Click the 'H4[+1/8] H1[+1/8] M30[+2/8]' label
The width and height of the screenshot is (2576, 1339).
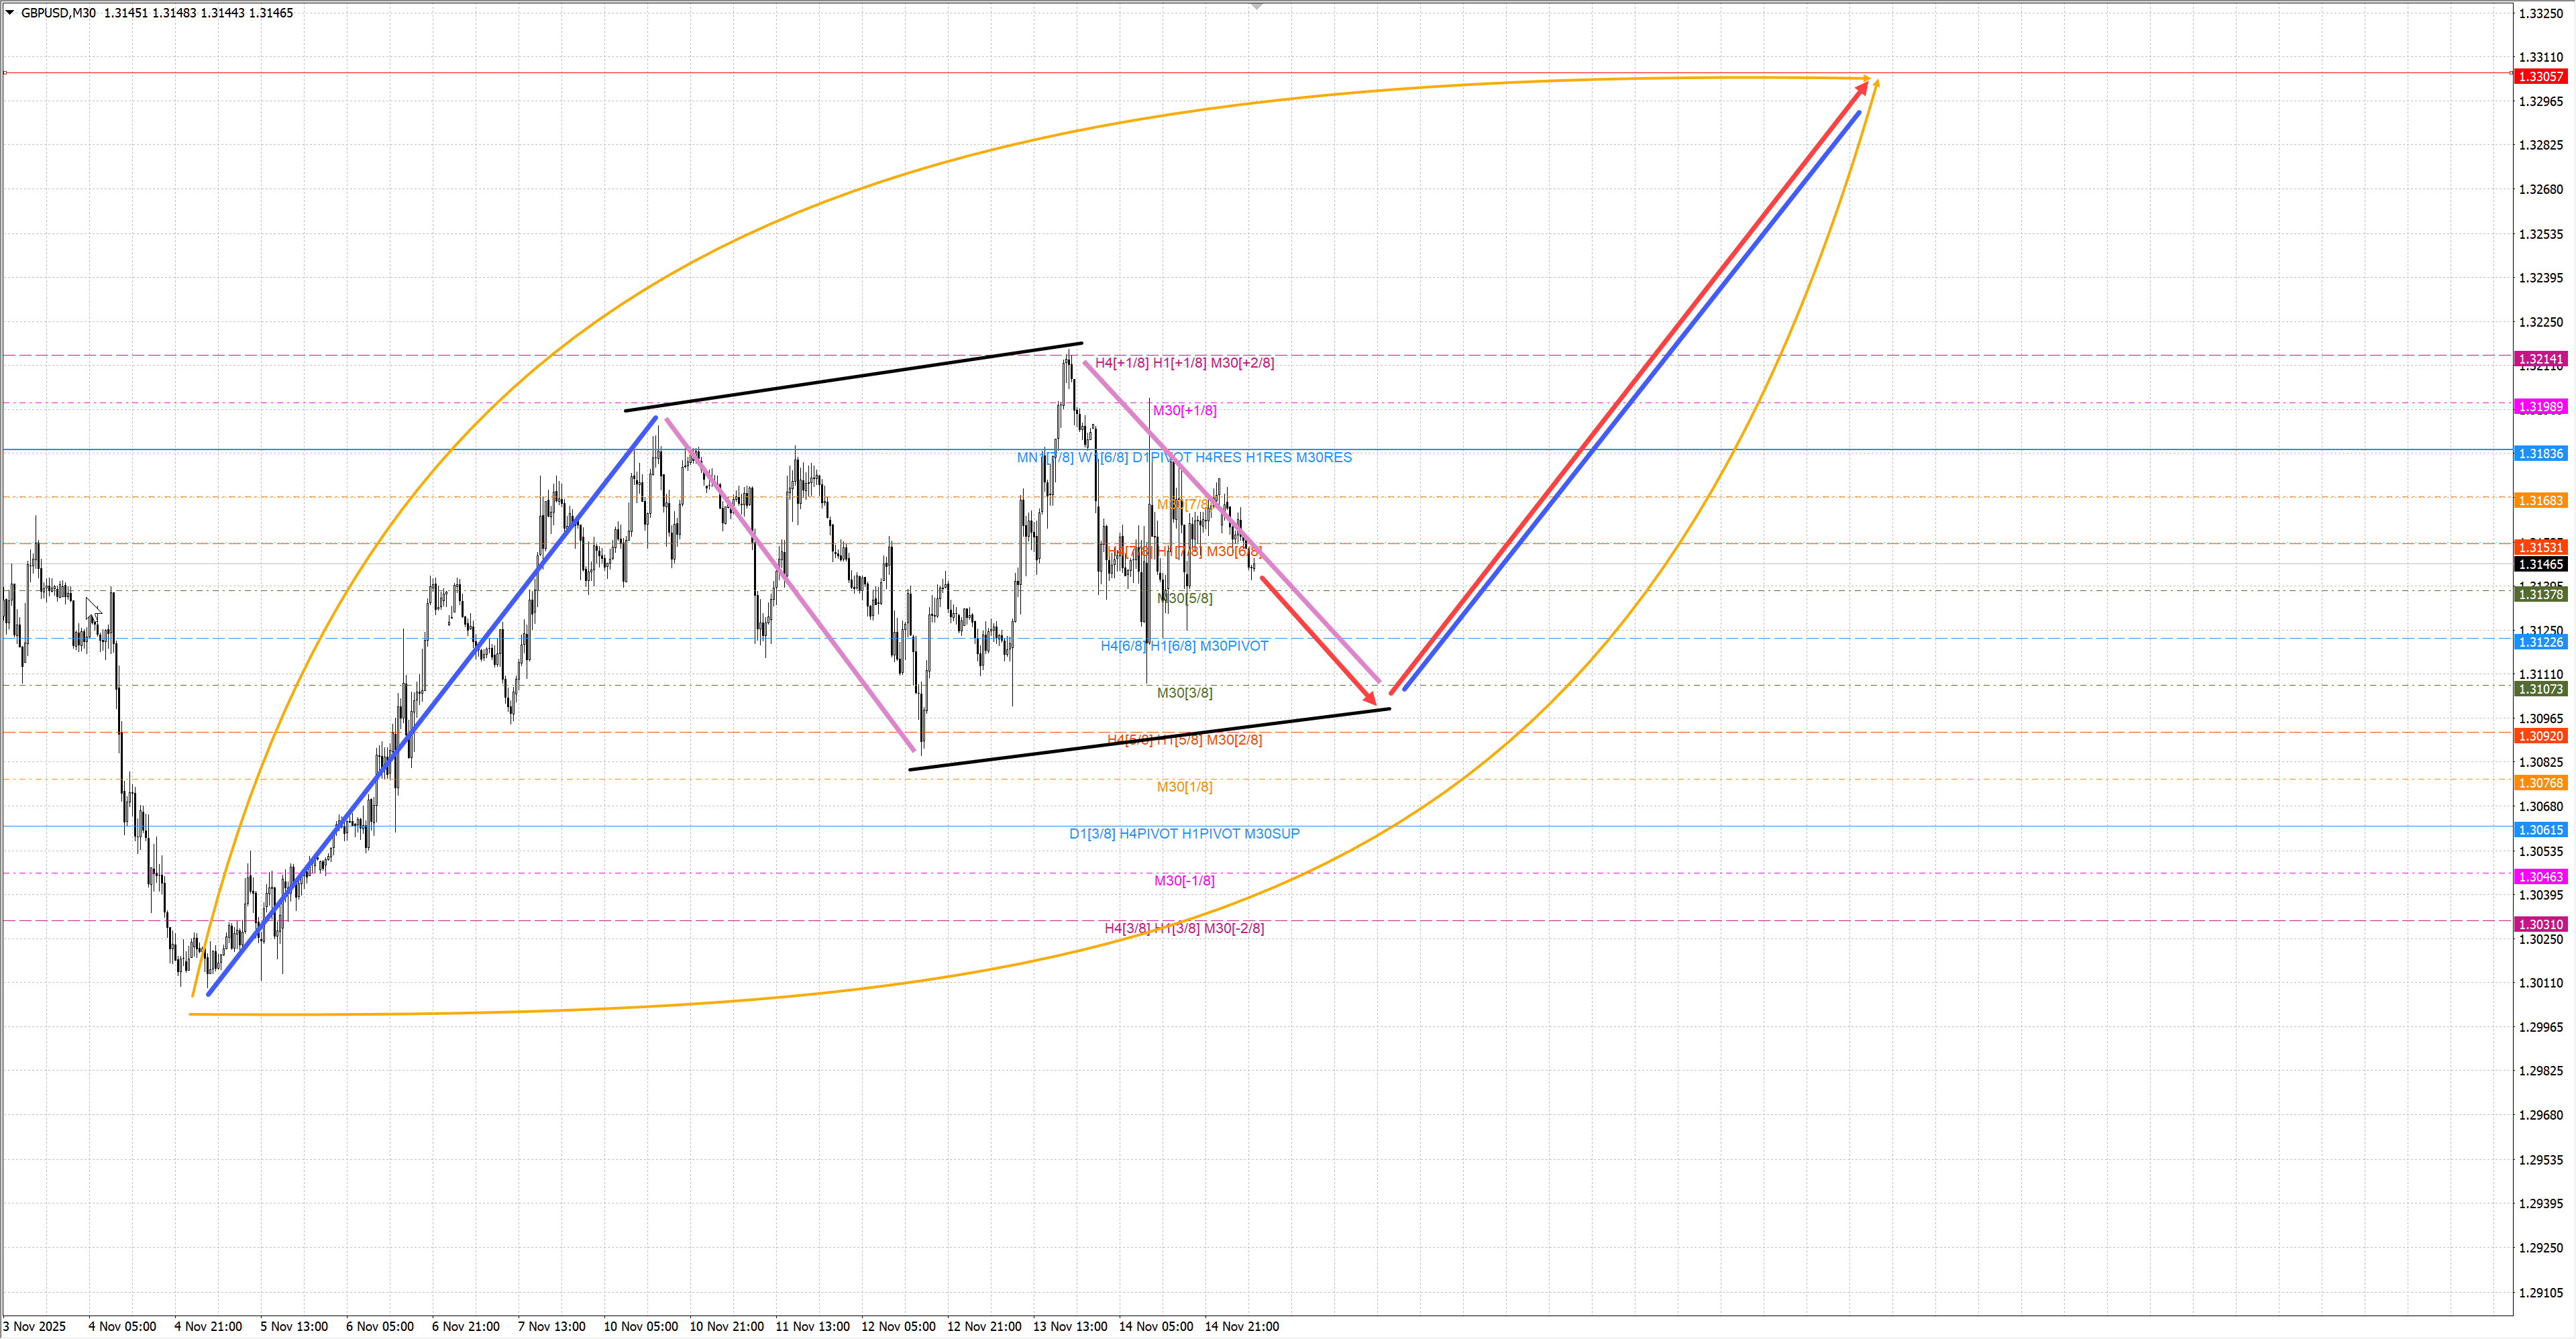1184,363
